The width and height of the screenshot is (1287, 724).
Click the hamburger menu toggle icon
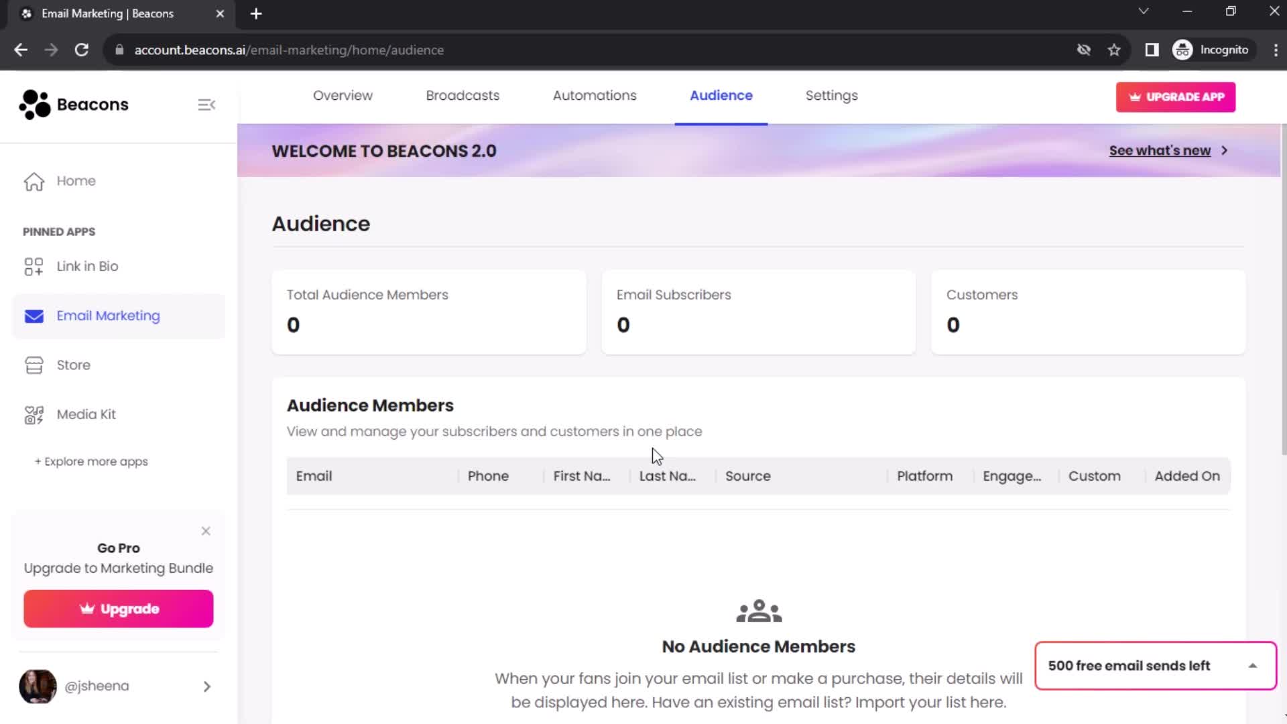pos(206,105)
